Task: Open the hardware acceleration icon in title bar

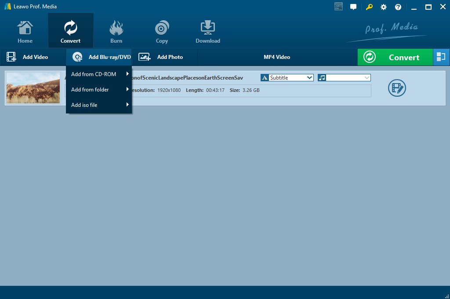Action: pos(339,7)
